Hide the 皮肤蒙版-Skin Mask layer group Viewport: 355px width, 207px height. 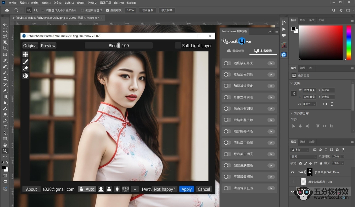[293, 172]
